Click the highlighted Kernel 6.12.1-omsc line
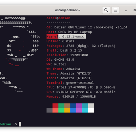This screenshot has width=136, height=133. click(66, 37)
